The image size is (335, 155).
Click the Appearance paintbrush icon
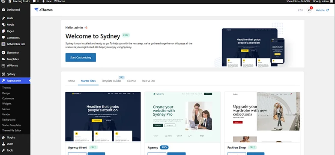3,80
